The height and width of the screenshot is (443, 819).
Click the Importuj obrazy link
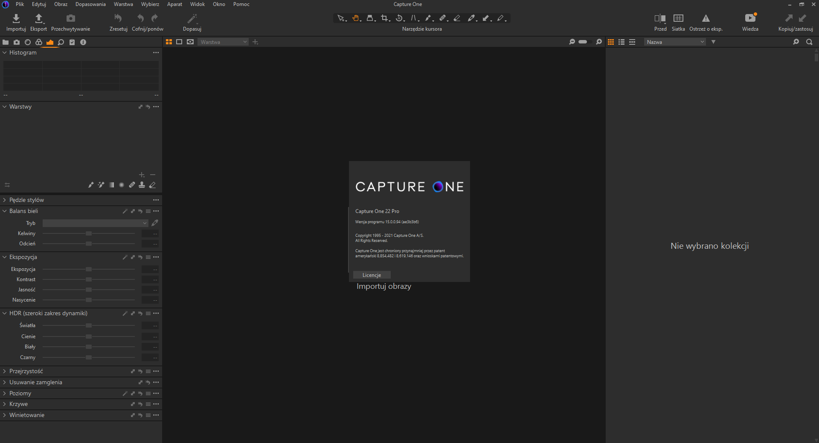[x=384, y=286]
